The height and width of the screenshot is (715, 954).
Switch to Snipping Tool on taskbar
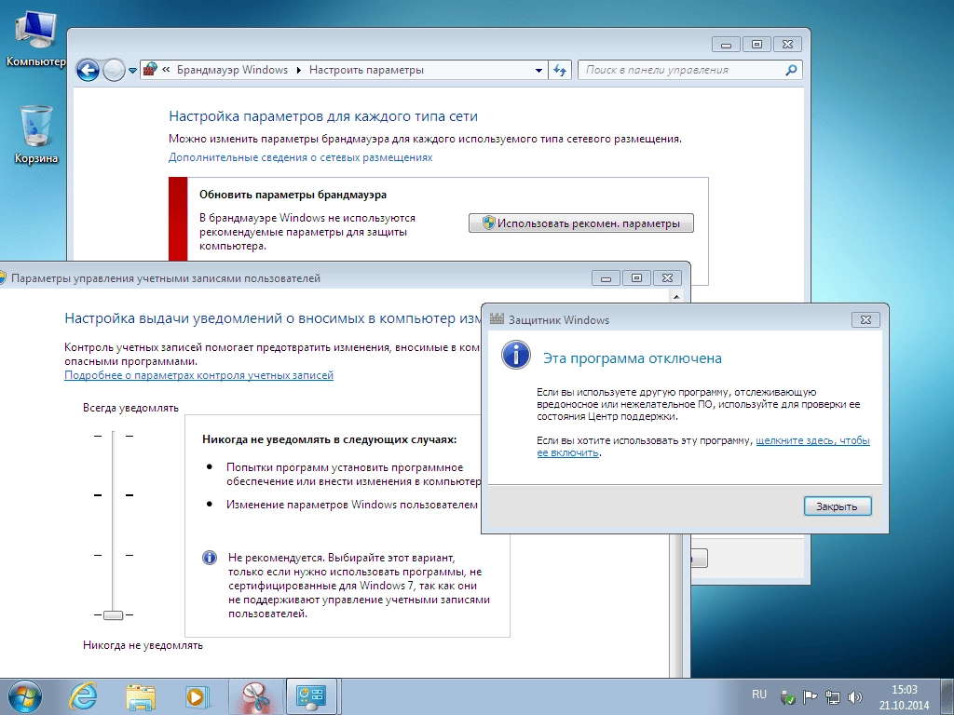pos(256,696)
